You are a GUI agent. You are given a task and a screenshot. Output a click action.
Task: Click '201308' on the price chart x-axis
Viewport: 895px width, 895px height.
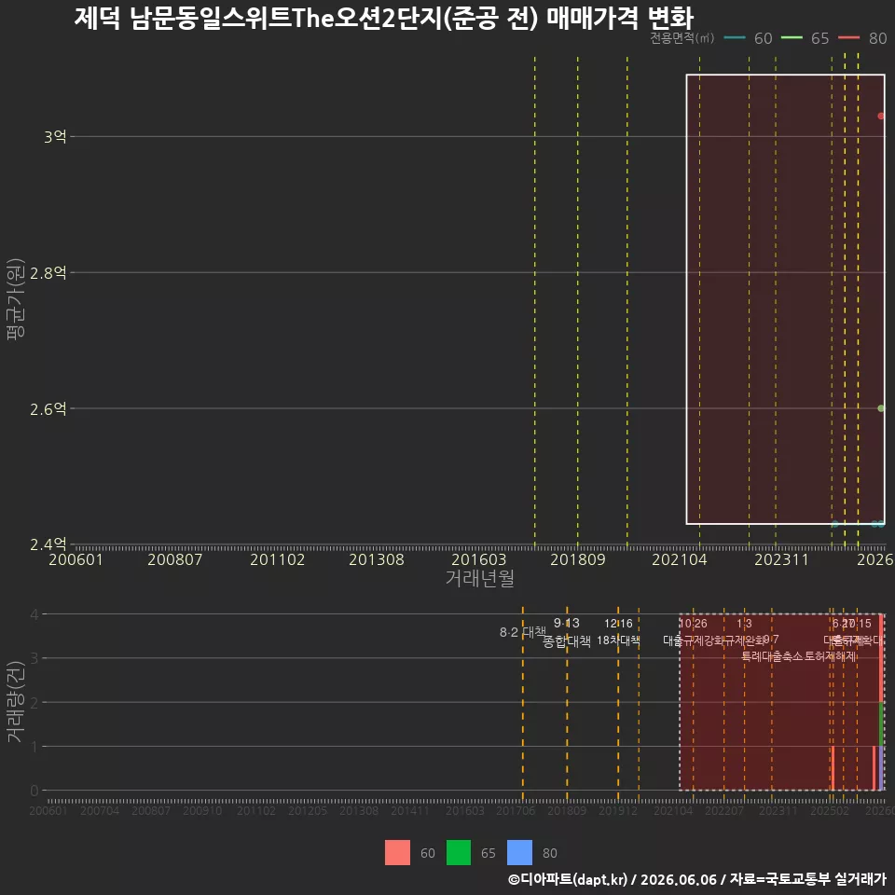376,559
